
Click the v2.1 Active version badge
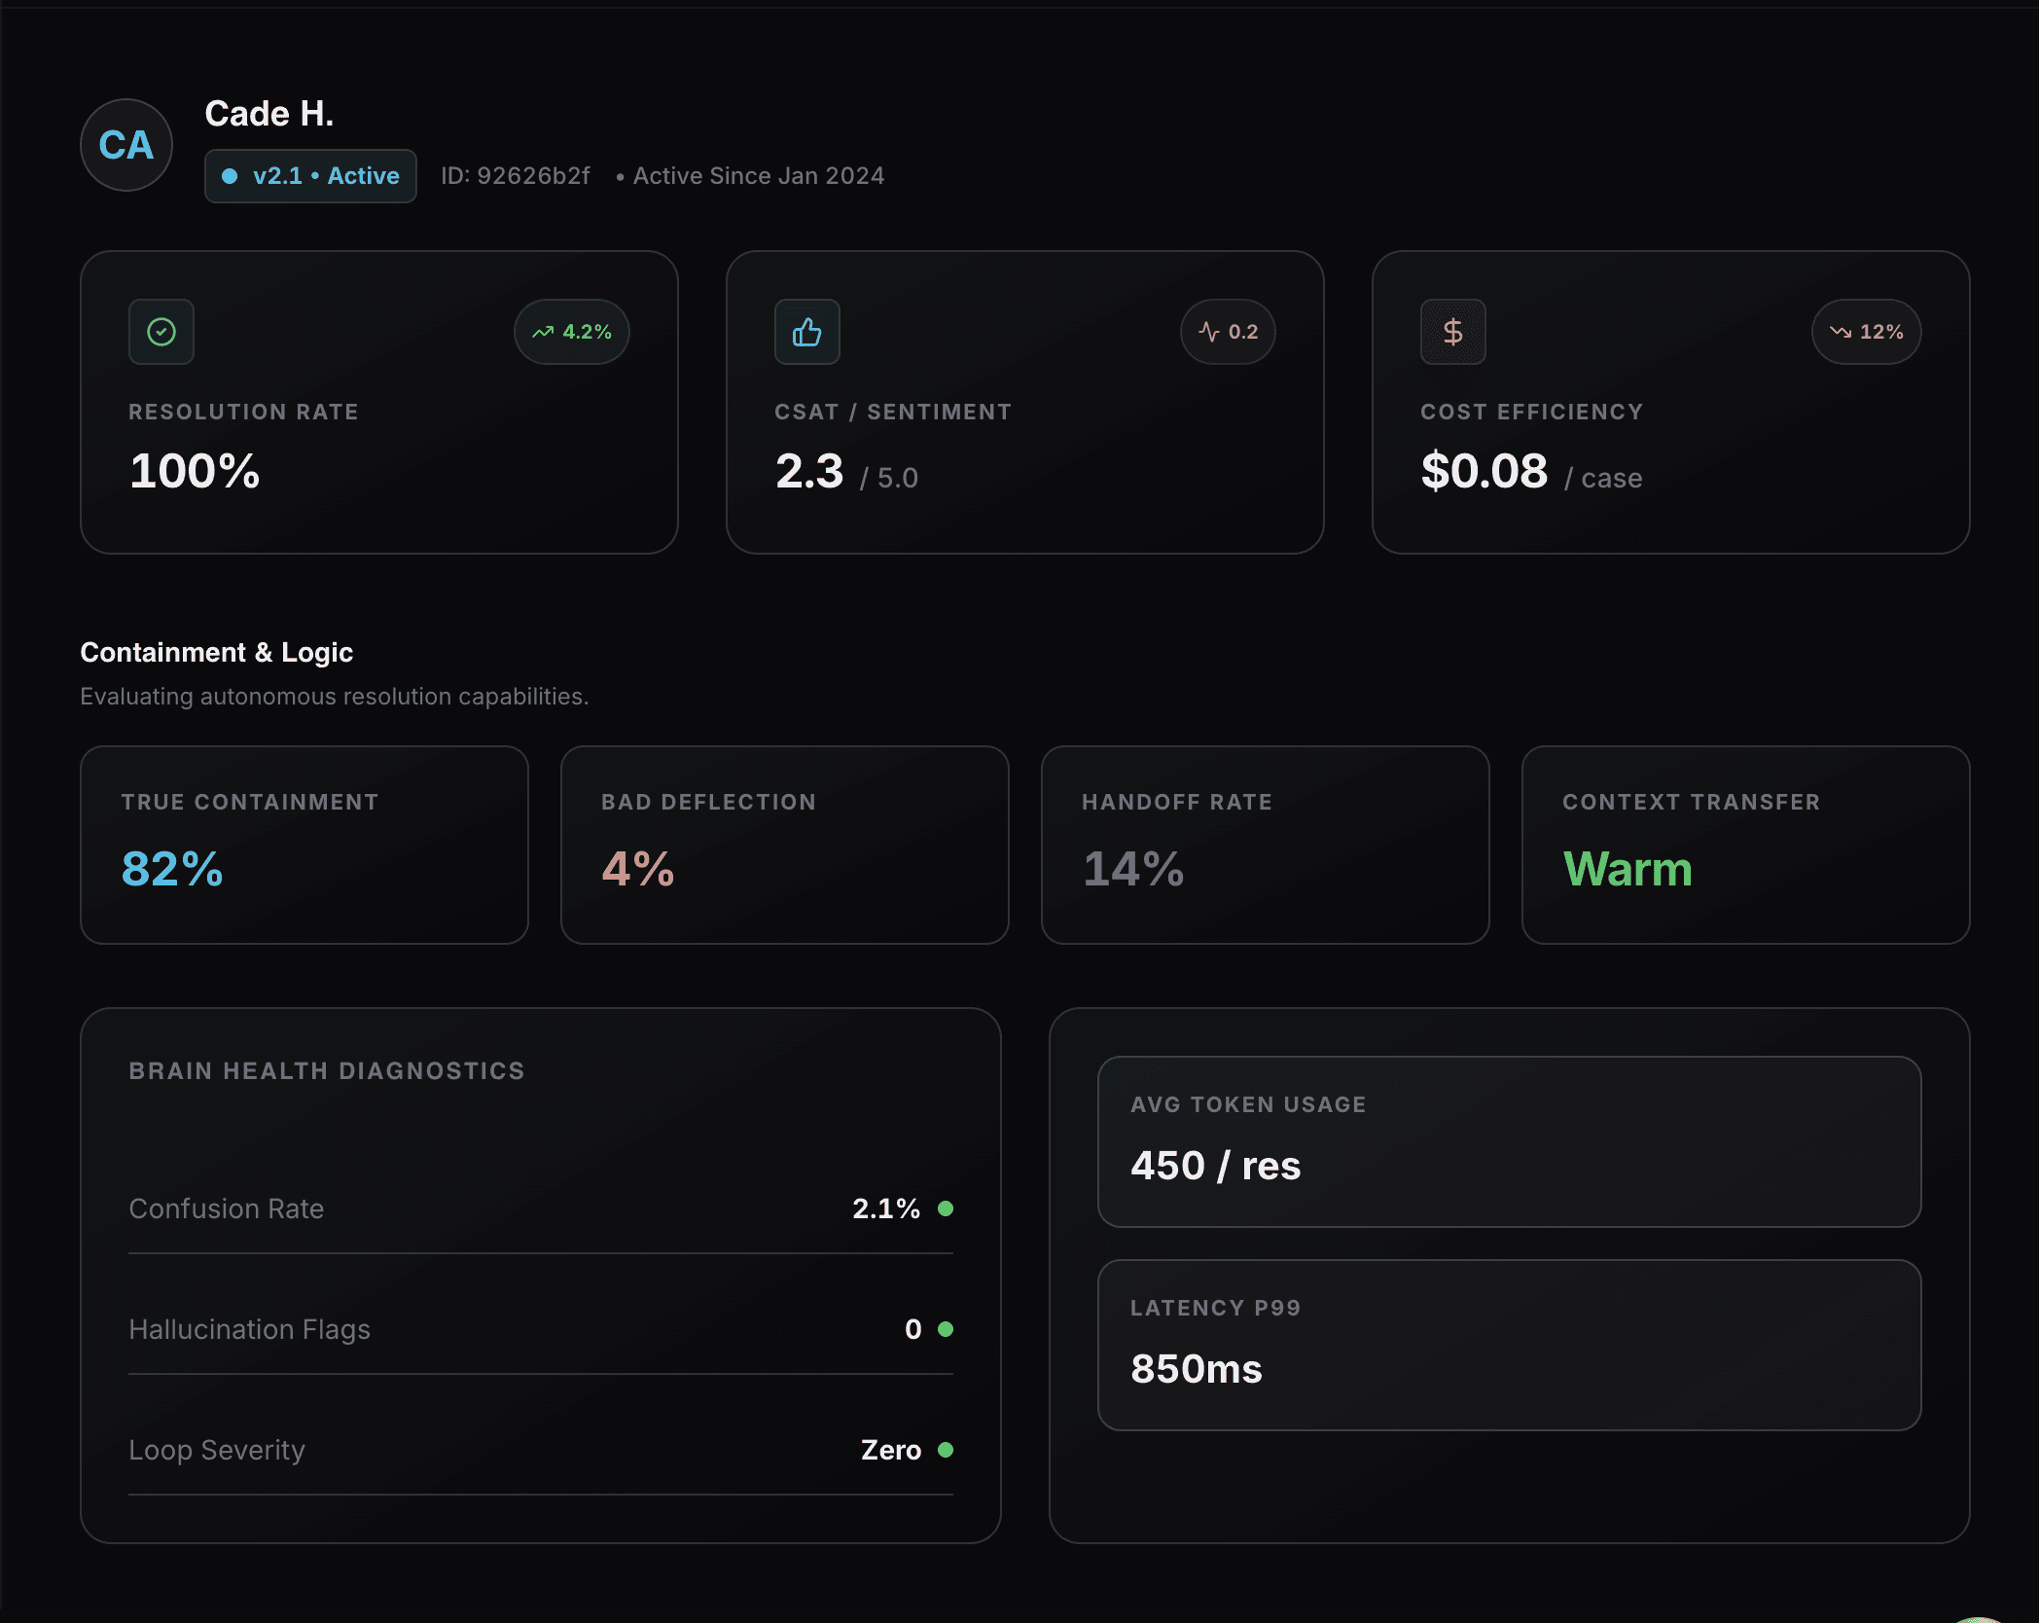tap(310, 176)
